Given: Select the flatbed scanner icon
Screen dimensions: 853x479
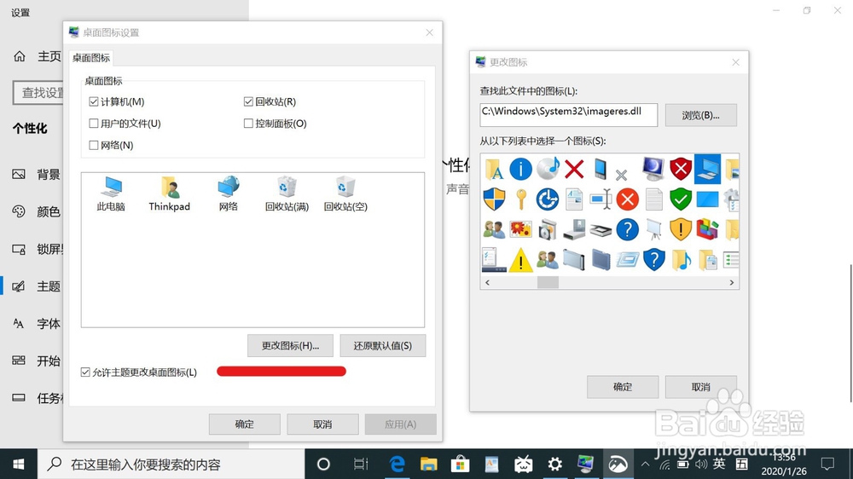Looking at the screenshot, I should (601, 230).
